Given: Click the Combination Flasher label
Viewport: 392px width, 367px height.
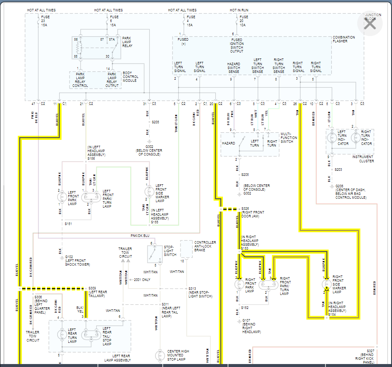Looking at the screenshot, I should pyautogui.click(x=344, y=39).
